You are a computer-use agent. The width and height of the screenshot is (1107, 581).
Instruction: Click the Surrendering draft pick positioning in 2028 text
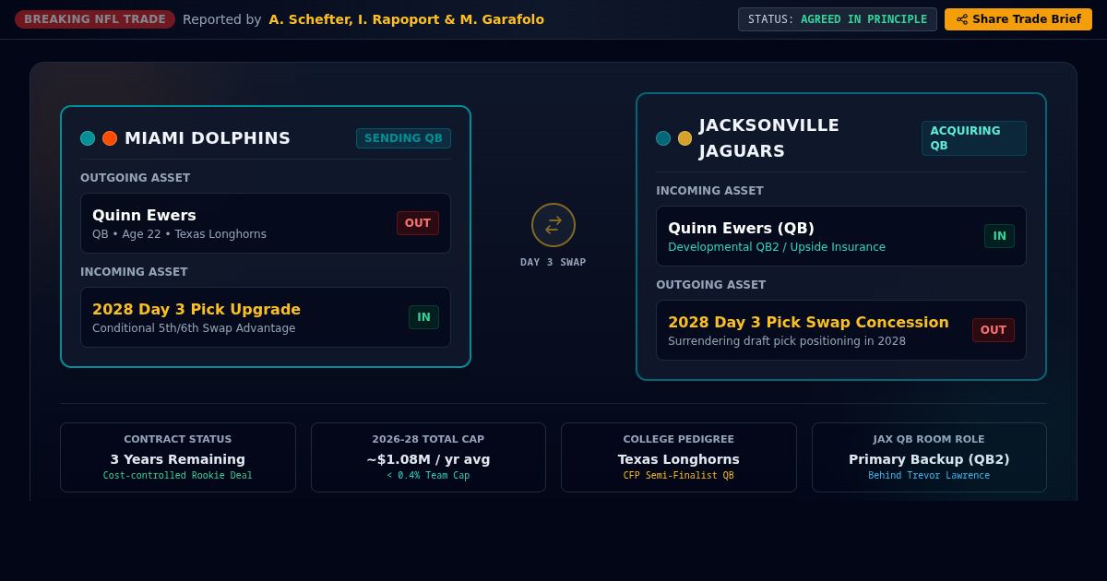click(787, 341)
